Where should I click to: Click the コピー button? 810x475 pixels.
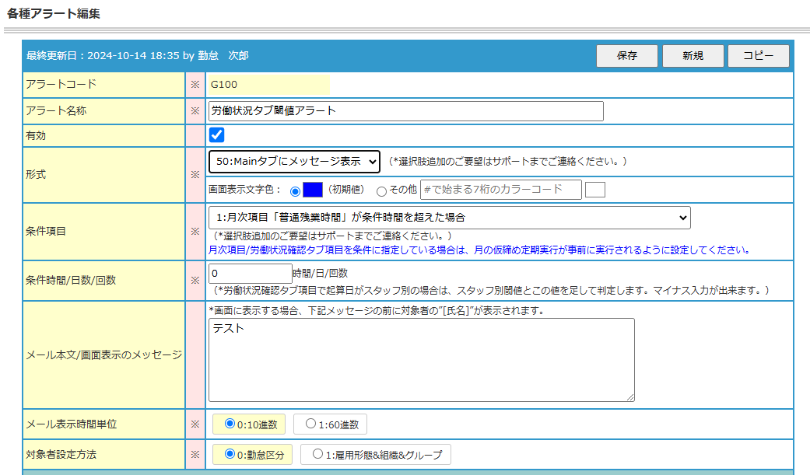point(759,56)
